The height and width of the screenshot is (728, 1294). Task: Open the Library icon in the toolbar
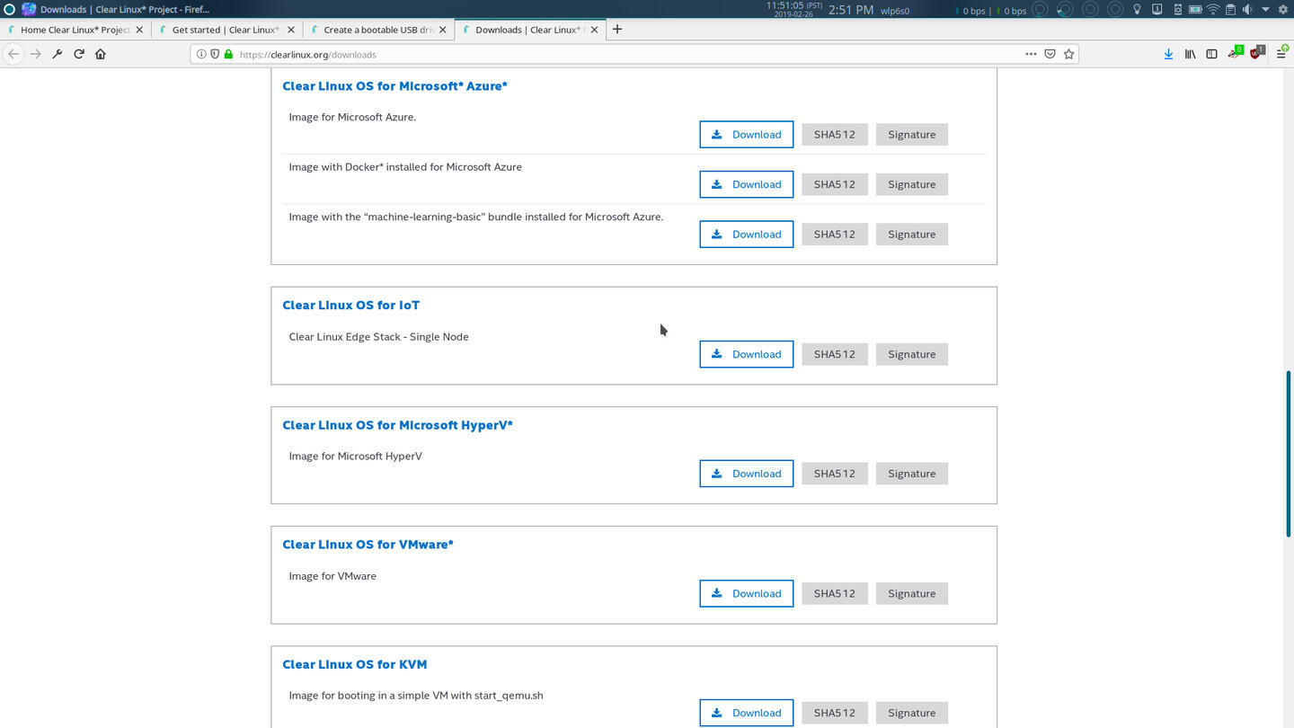coord(1190,54)
